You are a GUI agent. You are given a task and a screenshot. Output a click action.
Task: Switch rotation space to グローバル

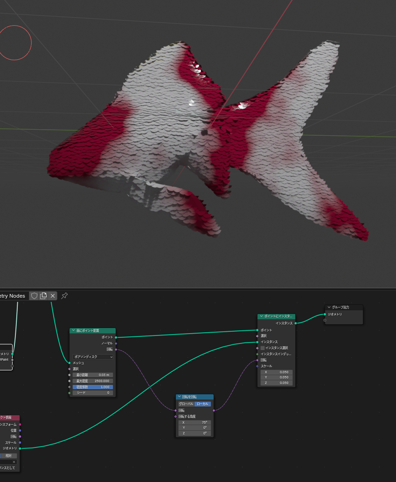coord(186,404)
